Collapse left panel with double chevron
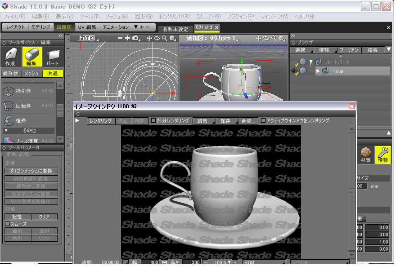Screen dimensions: 396x266 tap(61, 35)
